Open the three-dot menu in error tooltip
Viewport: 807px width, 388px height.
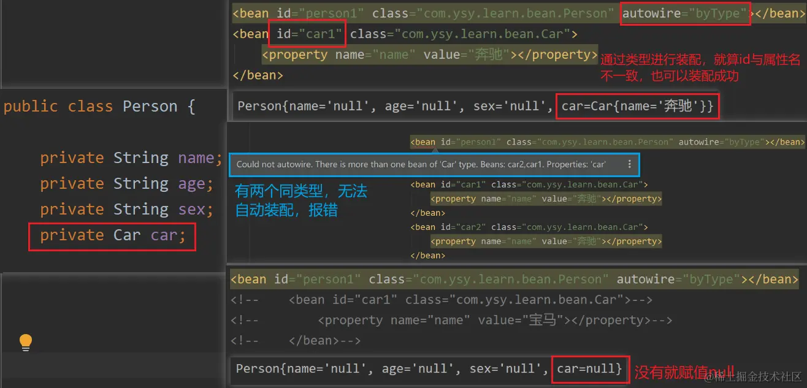tap(629, 164)
